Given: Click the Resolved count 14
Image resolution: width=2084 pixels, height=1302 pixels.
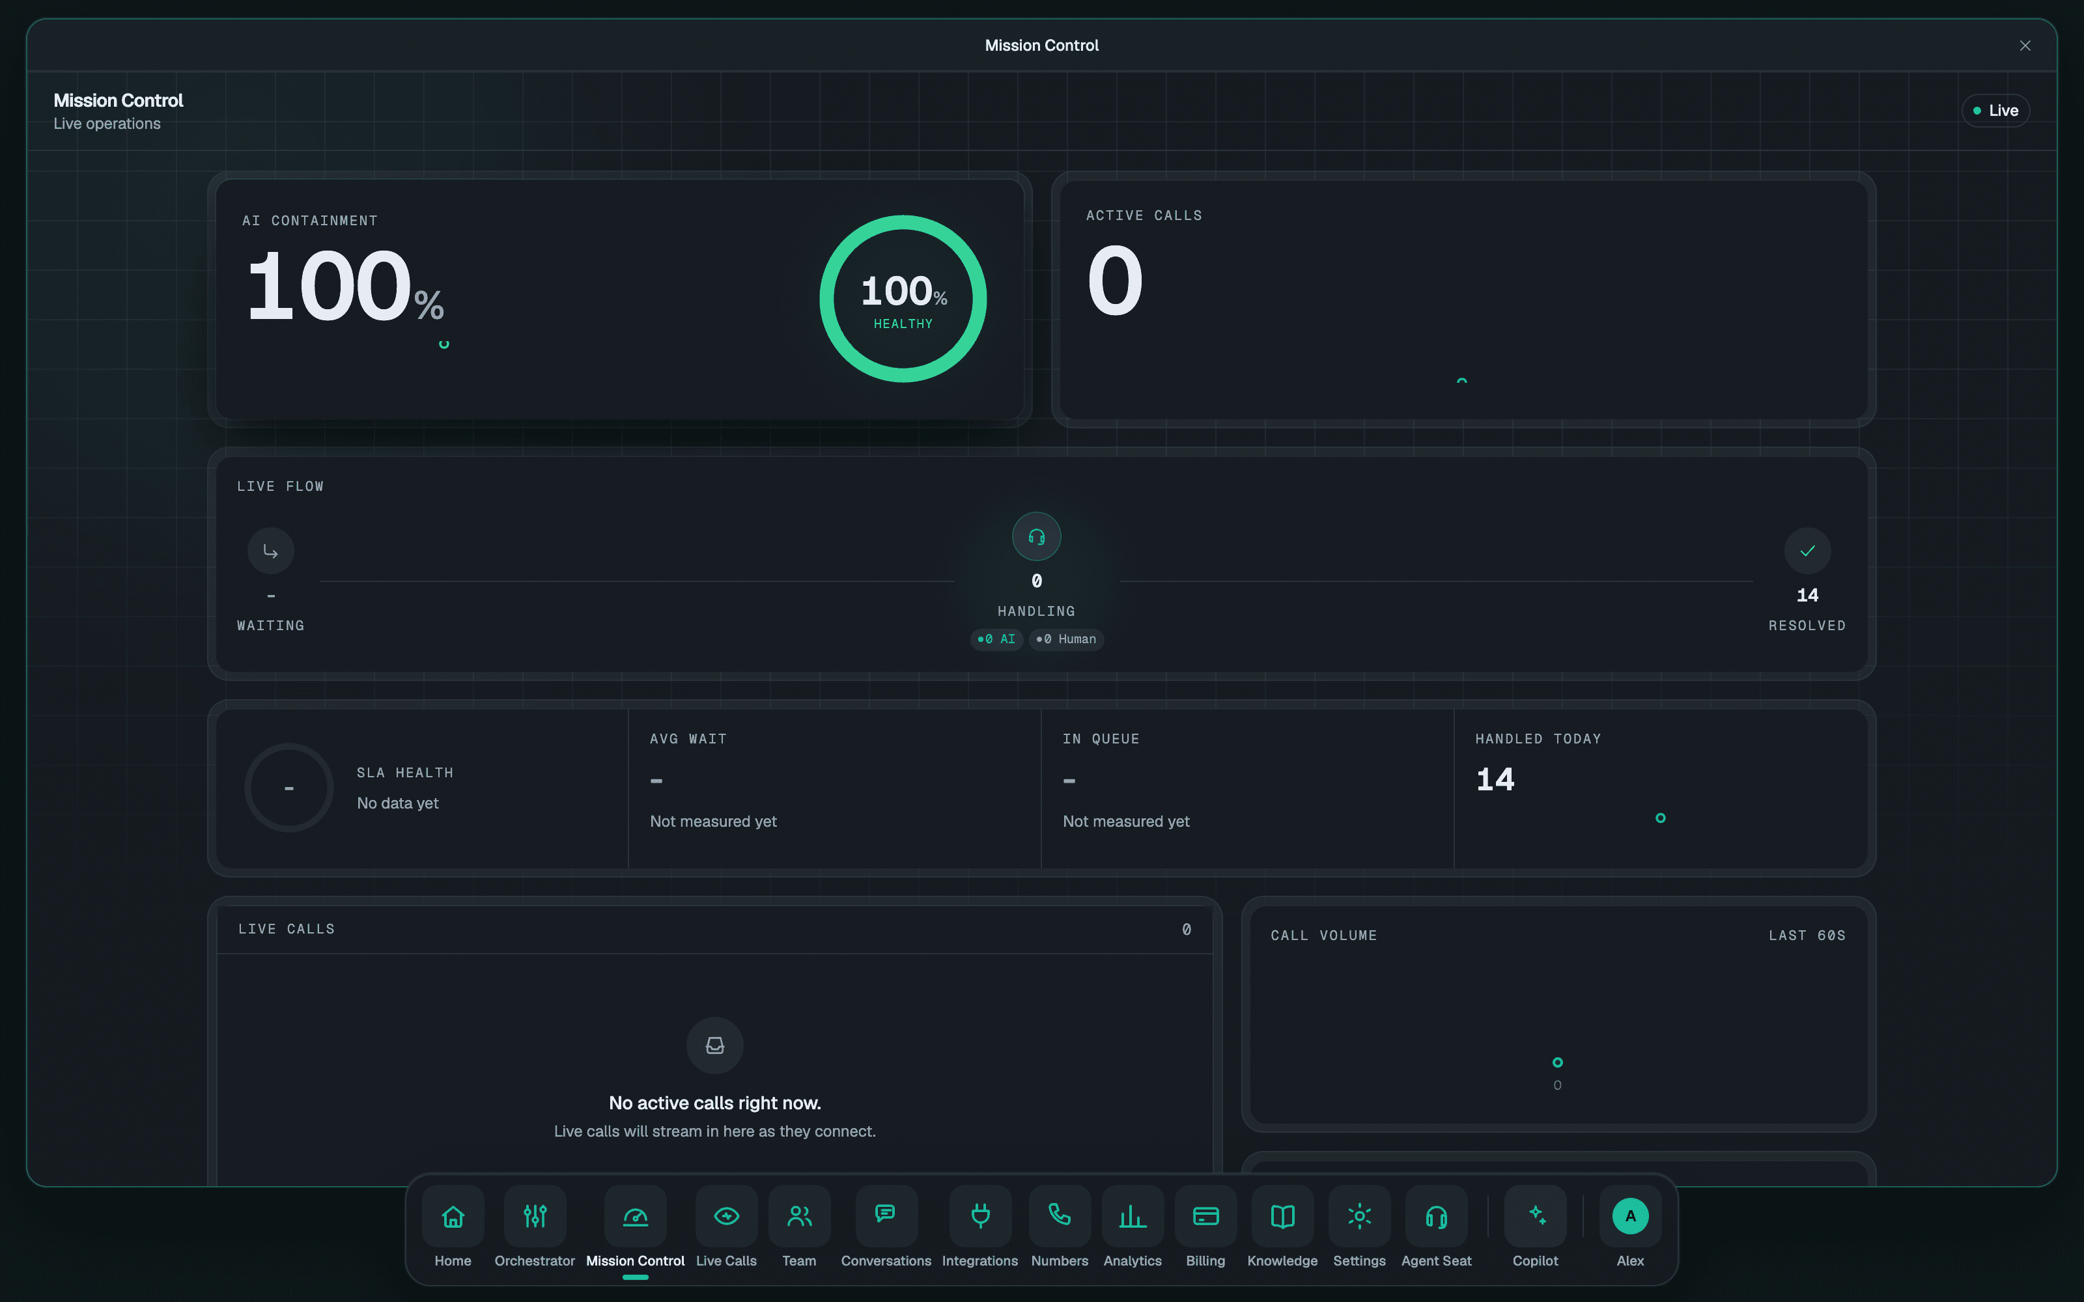Looking at the screenshot, I should pyautogui.click(x=1807, y=595).
